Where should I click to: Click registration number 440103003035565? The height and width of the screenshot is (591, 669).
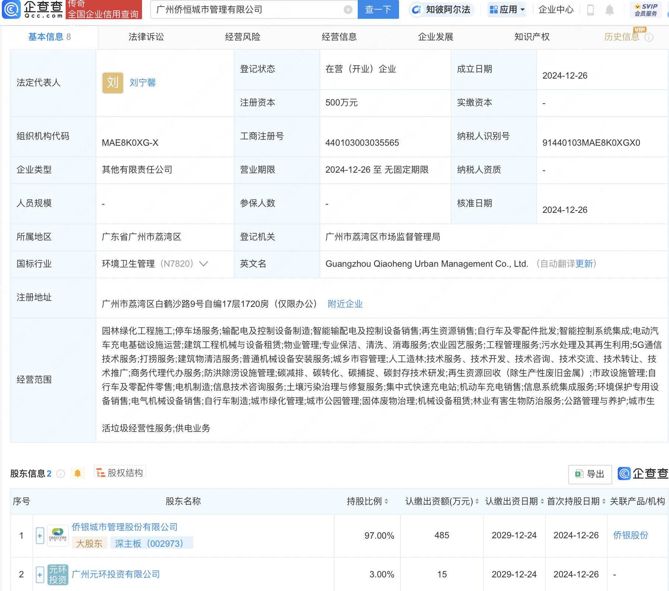click(x=362, y=143)
